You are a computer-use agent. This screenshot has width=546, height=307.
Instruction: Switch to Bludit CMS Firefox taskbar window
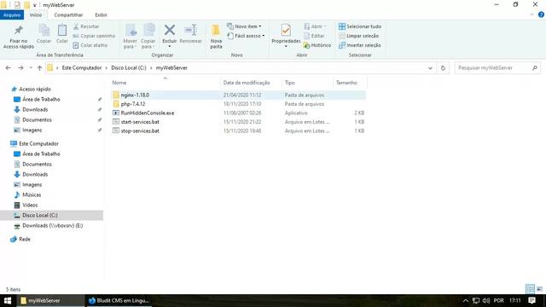(119, 300)
